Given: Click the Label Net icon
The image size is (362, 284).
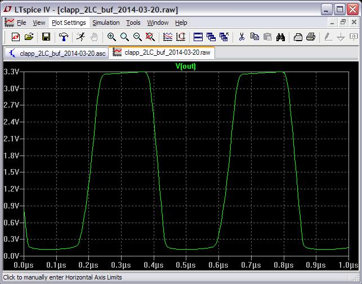Looking at the screenshot, I should click(354, 37).
